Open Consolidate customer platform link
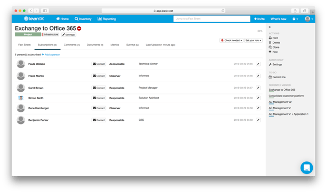 click(286, 96)
